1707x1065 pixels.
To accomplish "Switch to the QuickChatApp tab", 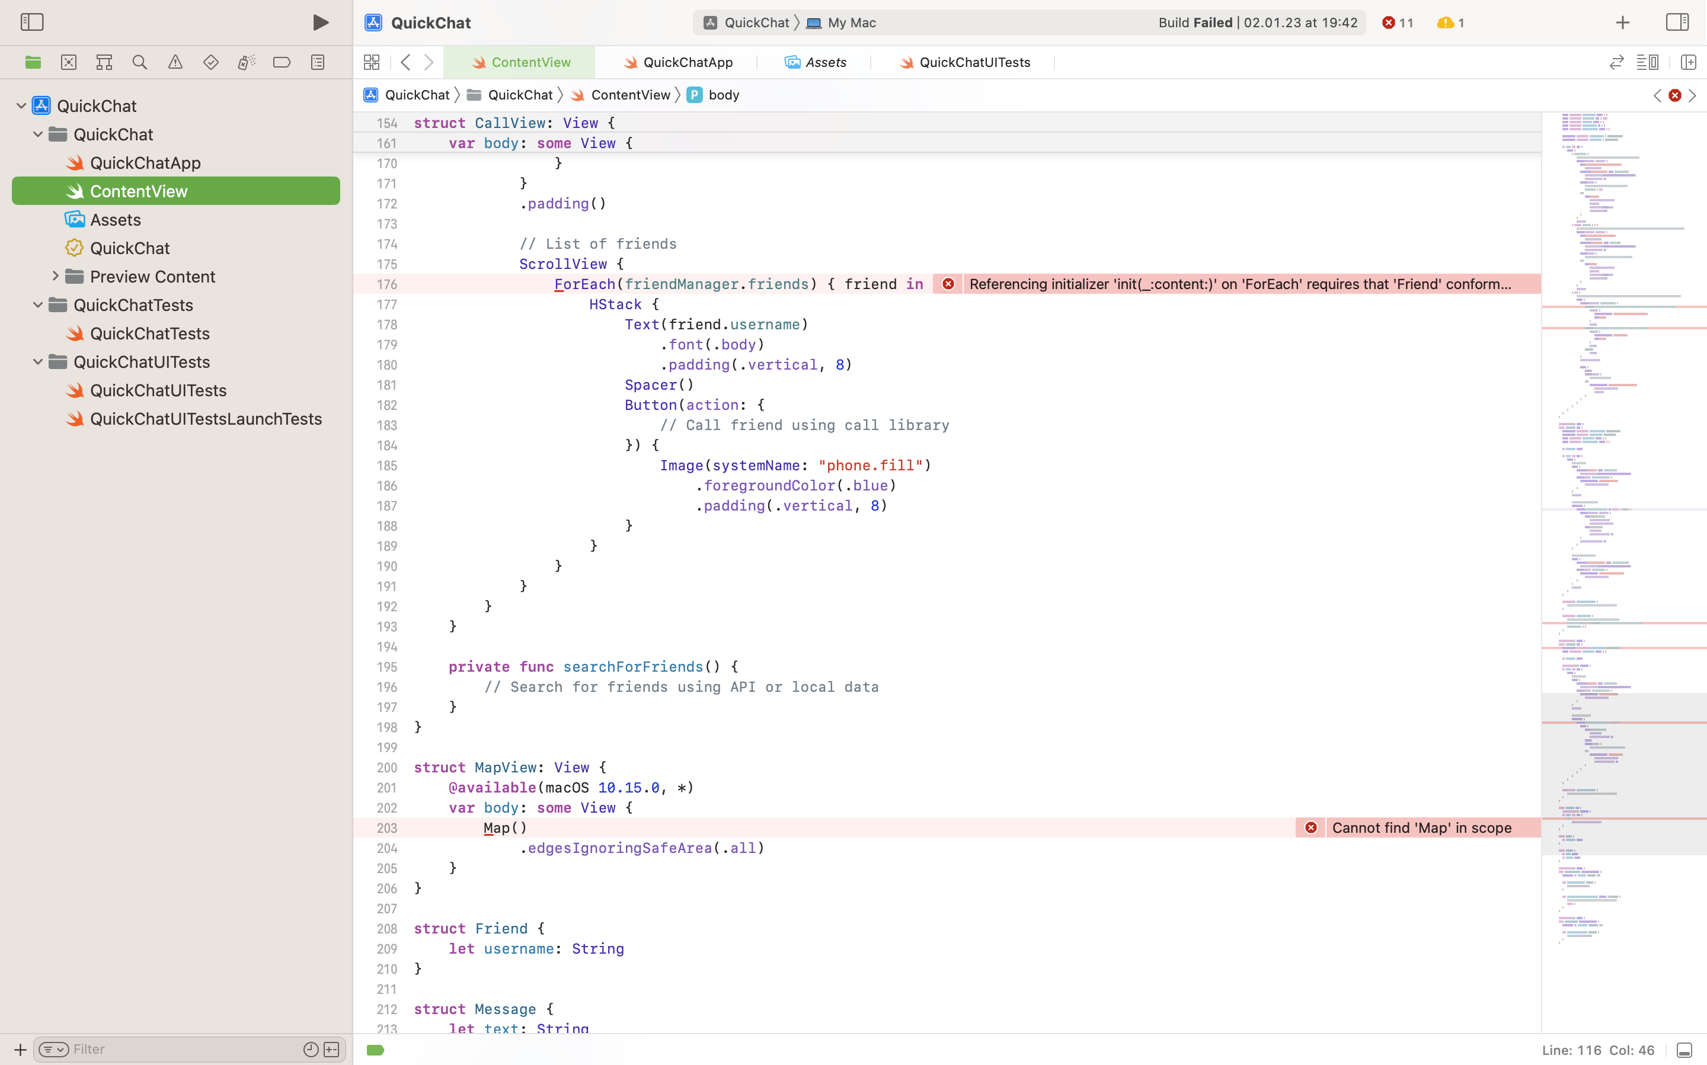I will click(x=677, y=62).
